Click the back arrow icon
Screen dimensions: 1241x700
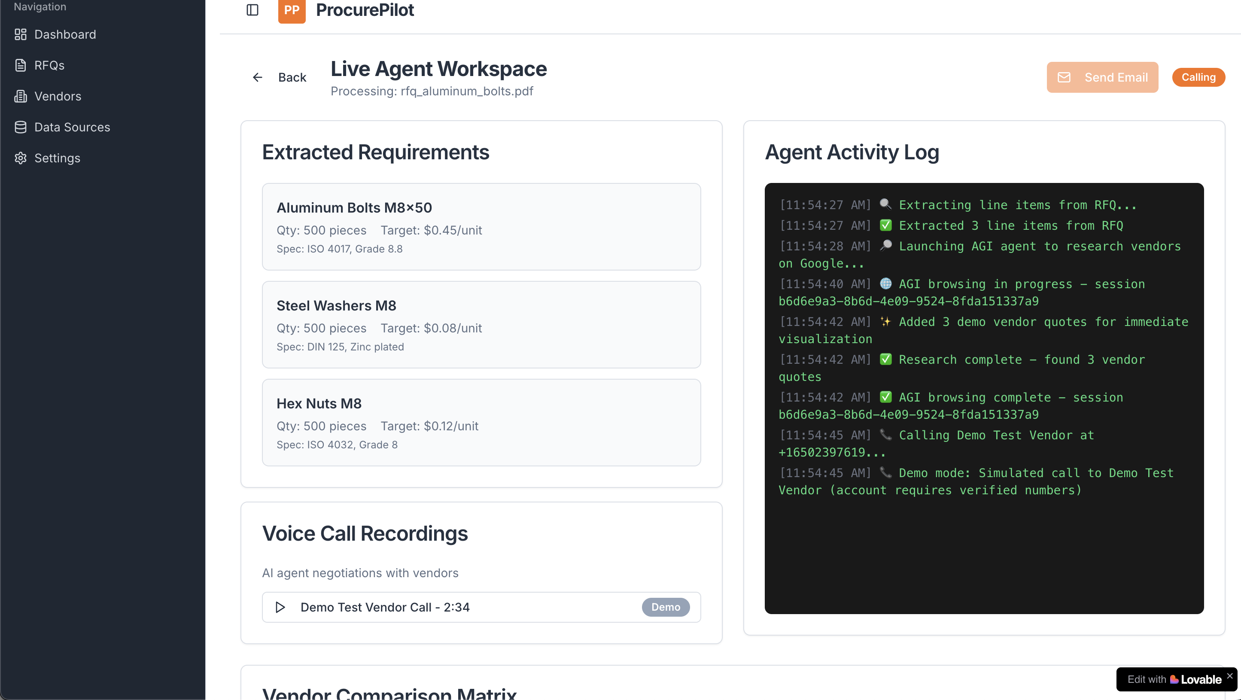pos(258,78)
